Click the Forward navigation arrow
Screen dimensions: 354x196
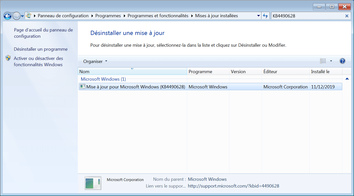pos(16,16)
